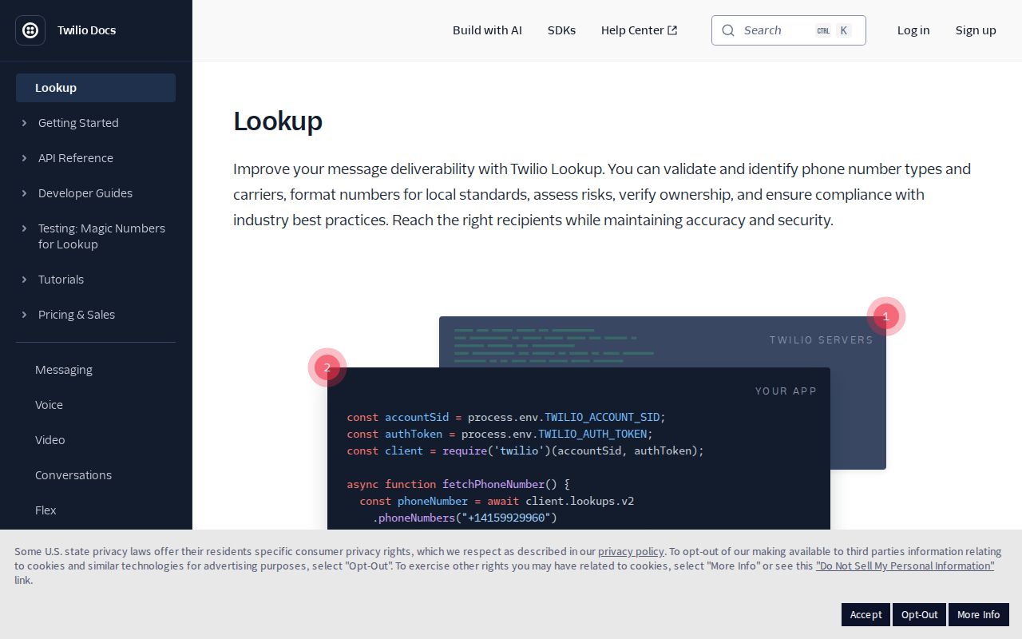Open Do Not Sell My Personal Information link
Screen dimensions: 1022x639
click(905, 566)
